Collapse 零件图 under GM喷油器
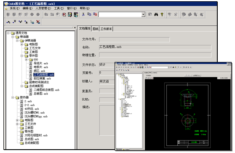 (22, 56)
